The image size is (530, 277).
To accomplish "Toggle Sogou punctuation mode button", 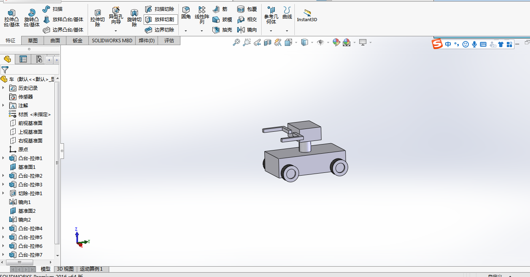I will click(457, 44).
